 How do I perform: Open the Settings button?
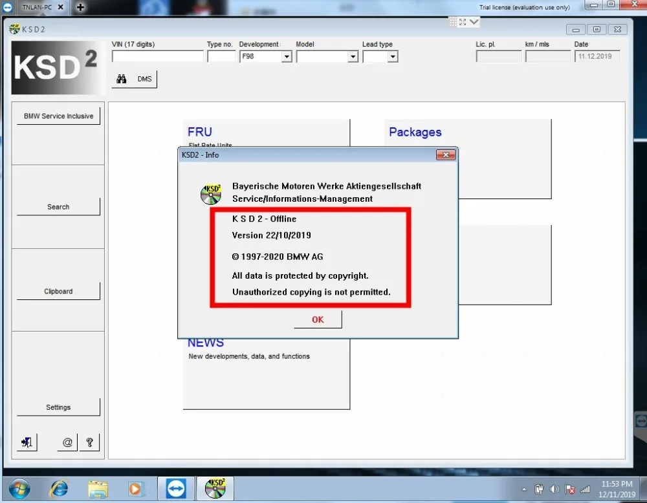pos(58,407)
